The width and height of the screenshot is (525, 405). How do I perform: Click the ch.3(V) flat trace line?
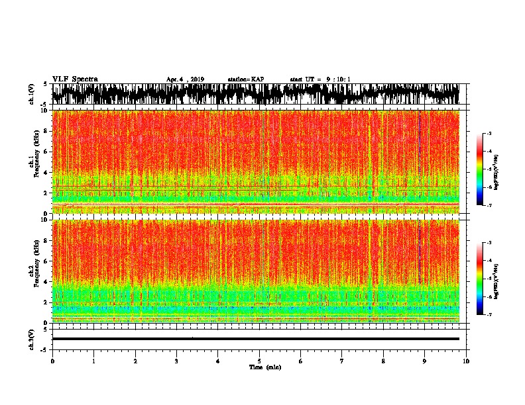tap(255, 339)
